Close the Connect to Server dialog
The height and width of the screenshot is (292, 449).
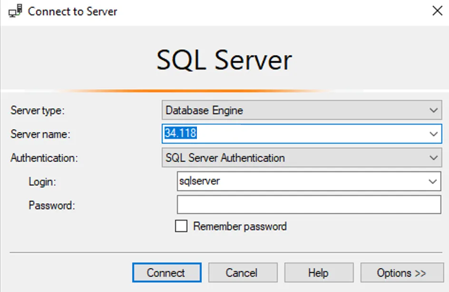point(437,11)
